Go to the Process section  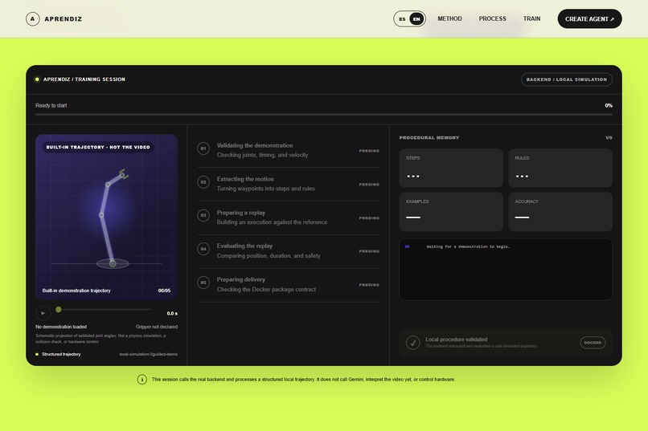click(492, 18)
